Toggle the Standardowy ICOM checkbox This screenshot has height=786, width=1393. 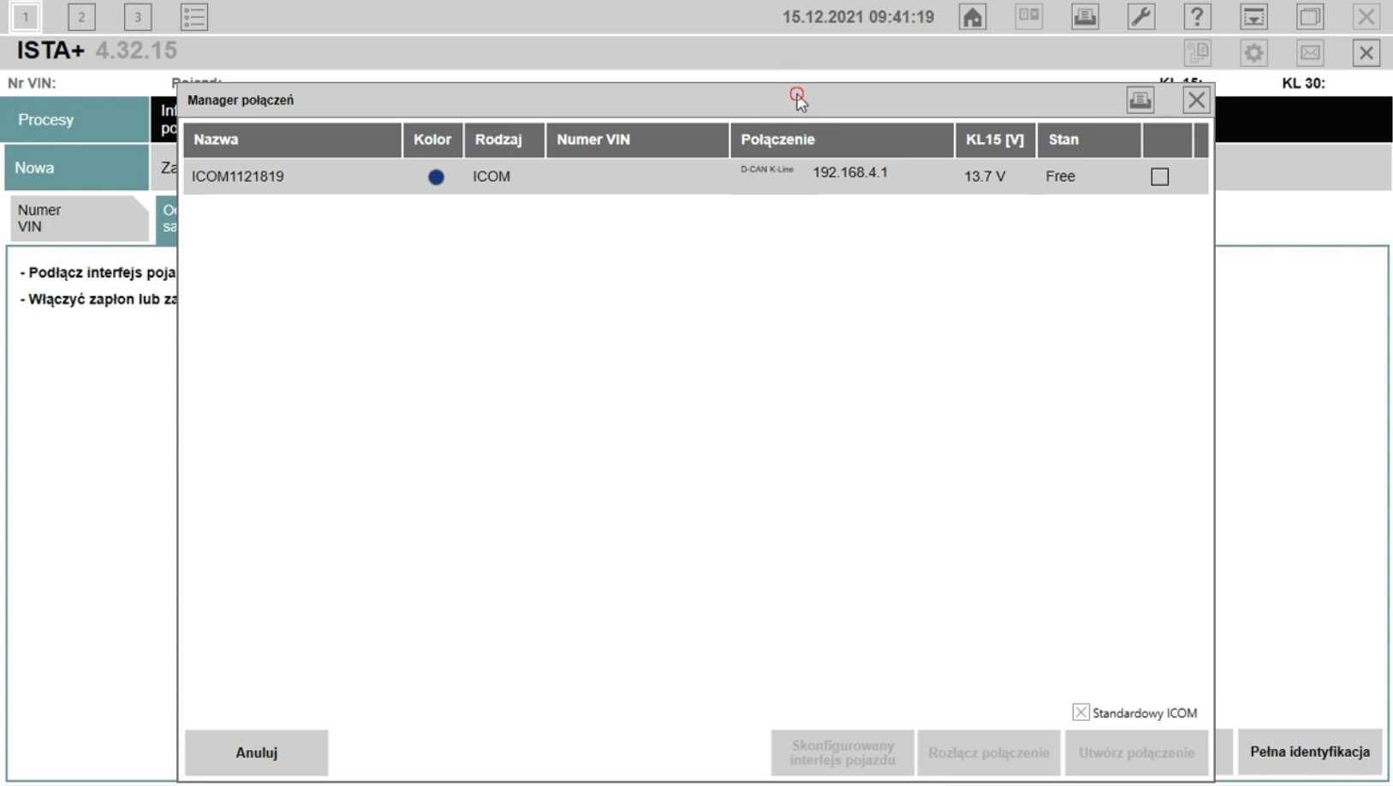(x=1080, y=712)
